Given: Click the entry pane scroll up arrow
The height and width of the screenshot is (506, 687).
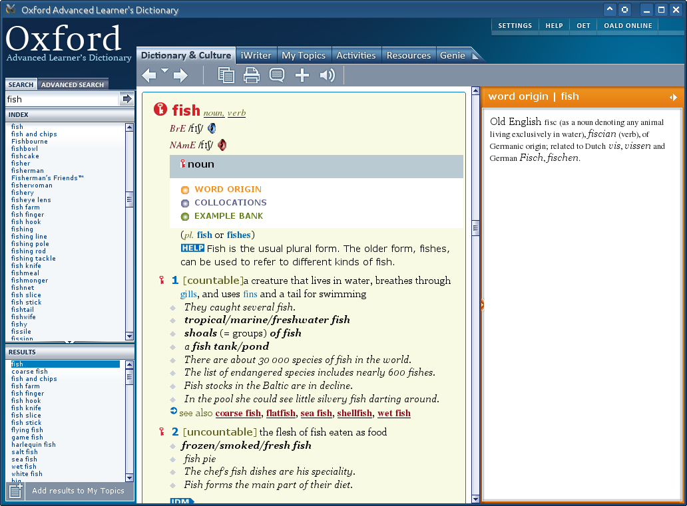Looking at the screenshot, I should pos(475,91).
